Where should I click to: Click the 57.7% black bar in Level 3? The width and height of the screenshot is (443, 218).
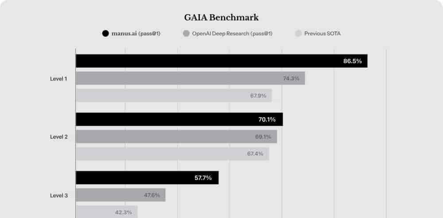(147, 178)
